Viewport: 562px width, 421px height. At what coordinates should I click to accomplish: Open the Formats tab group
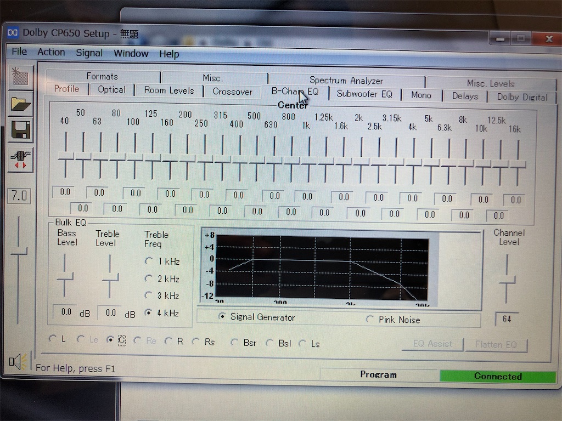click(x=102, y=76)
